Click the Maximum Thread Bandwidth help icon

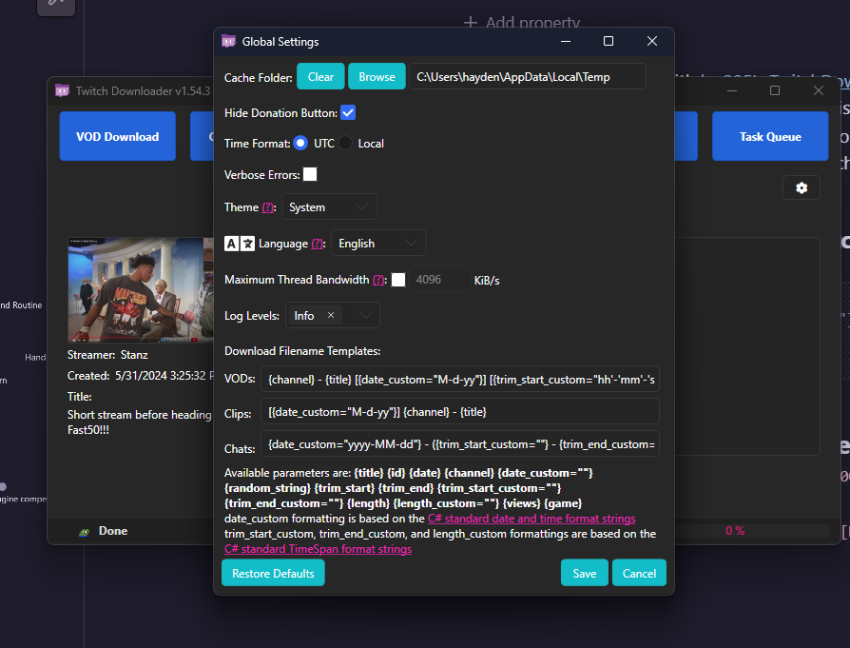[378, 280]
